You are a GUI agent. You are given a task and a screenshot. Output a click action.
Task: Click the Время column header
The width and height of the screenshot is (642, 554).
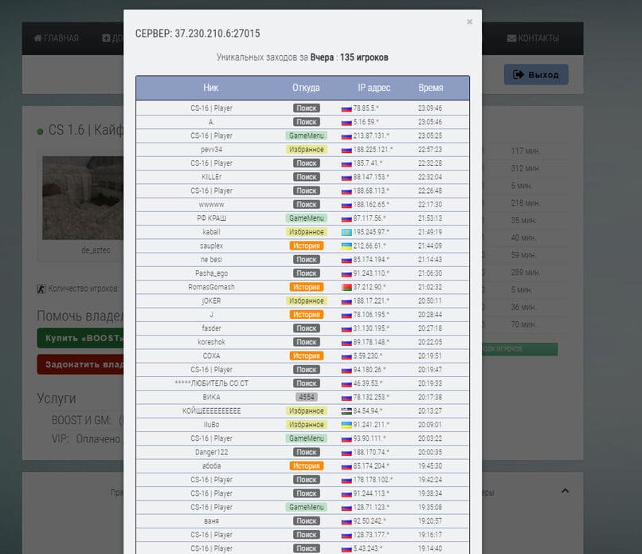(x=431, y=88)
